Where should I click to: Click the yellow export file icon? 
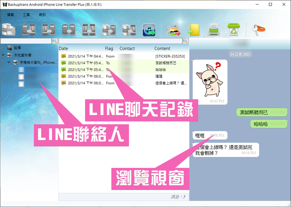[194, 30]
